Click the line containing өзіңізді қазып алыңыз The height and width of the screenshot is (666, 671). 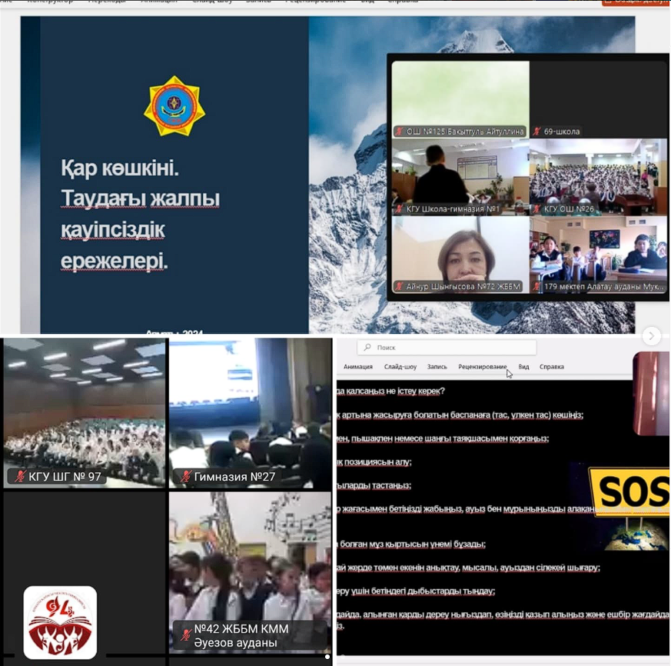503,615
